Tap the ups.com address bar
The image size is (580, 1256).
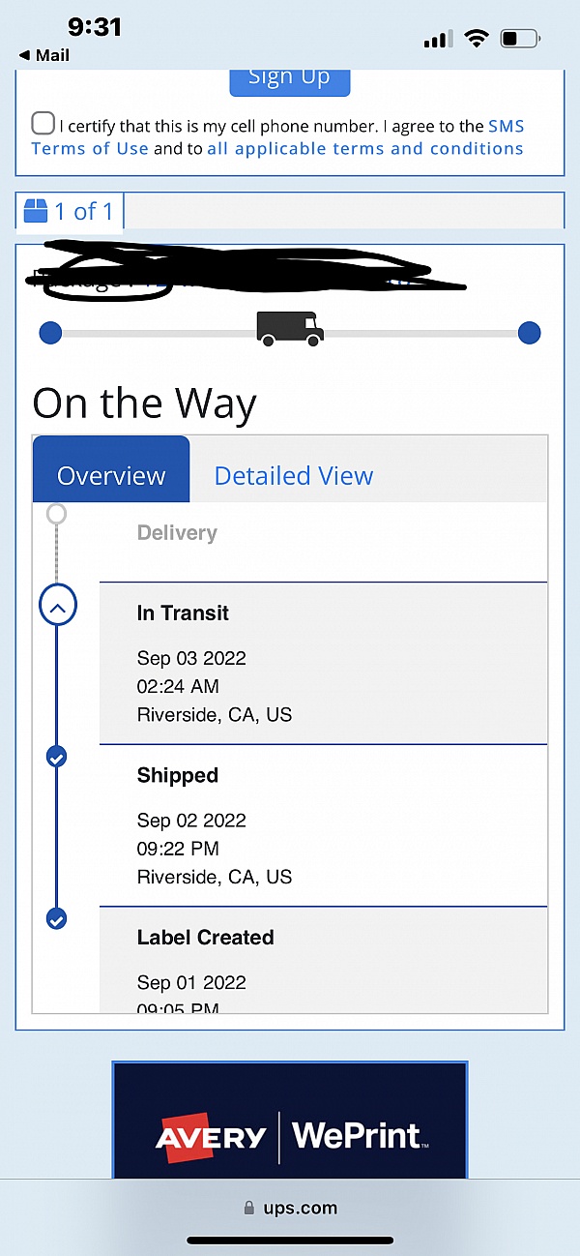click(290, 1208)
